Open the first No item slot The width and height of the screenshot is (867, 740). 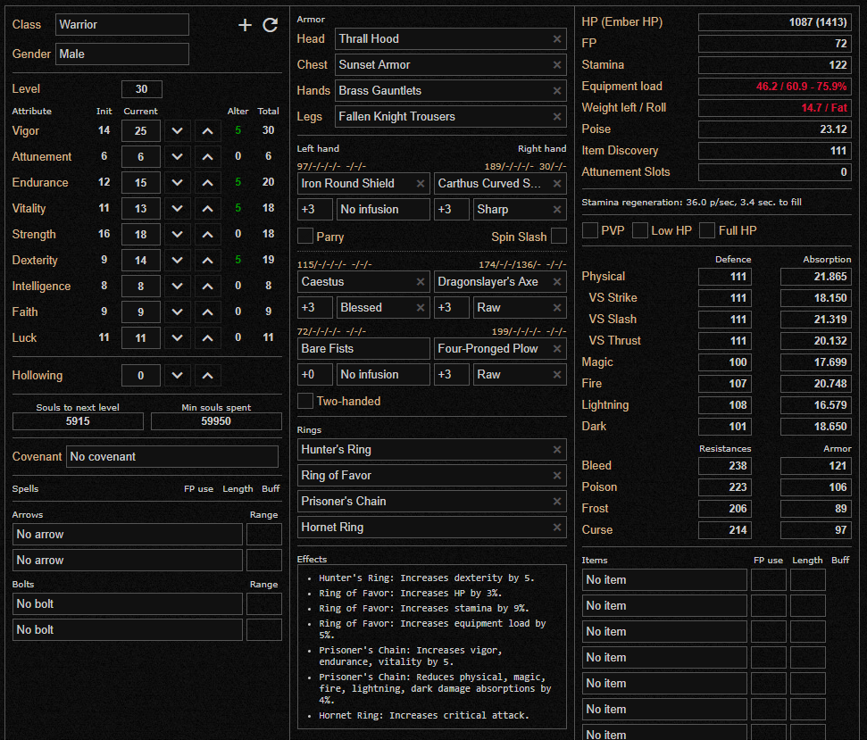tap(665, 580)
